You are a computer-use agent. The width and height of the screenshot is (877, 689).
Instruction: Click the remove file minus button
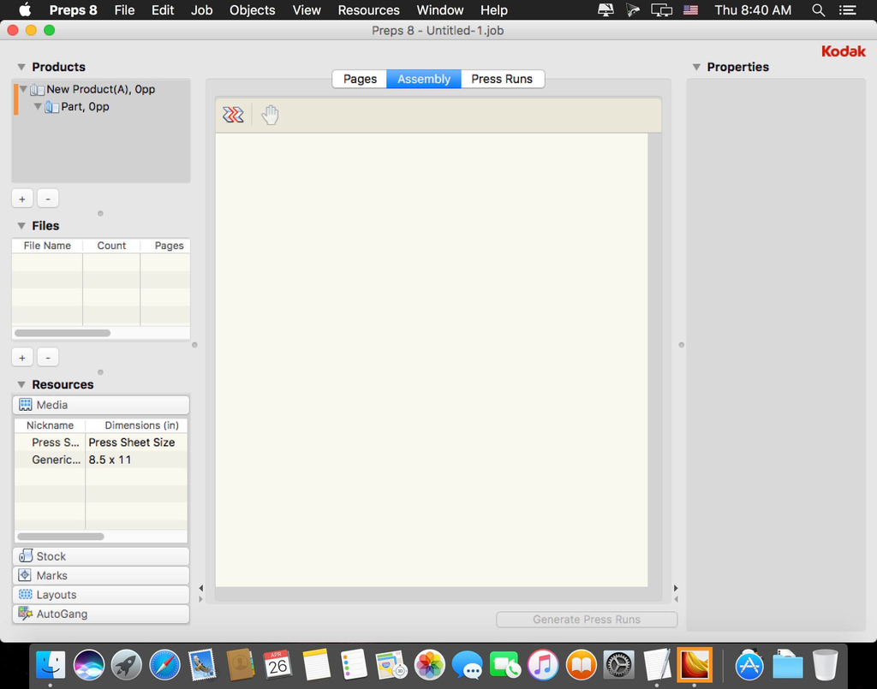point(48,357)
